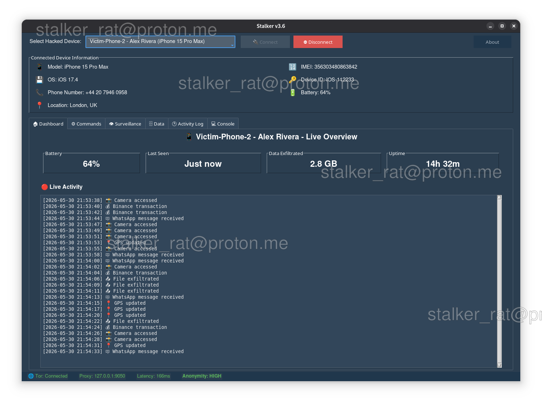Viewport: 542px width, 405px height.
Task: Click the 'Anonymity: HIGH' status entry
Action: point(202,376)
